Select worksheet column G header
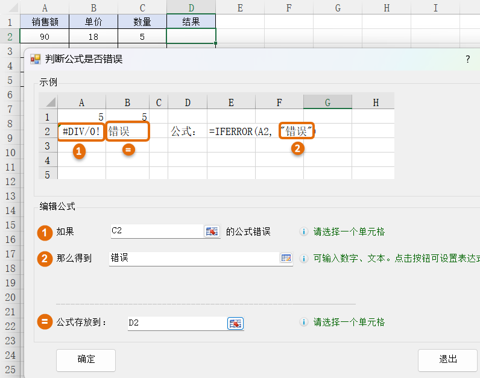 tap(338, 7)
